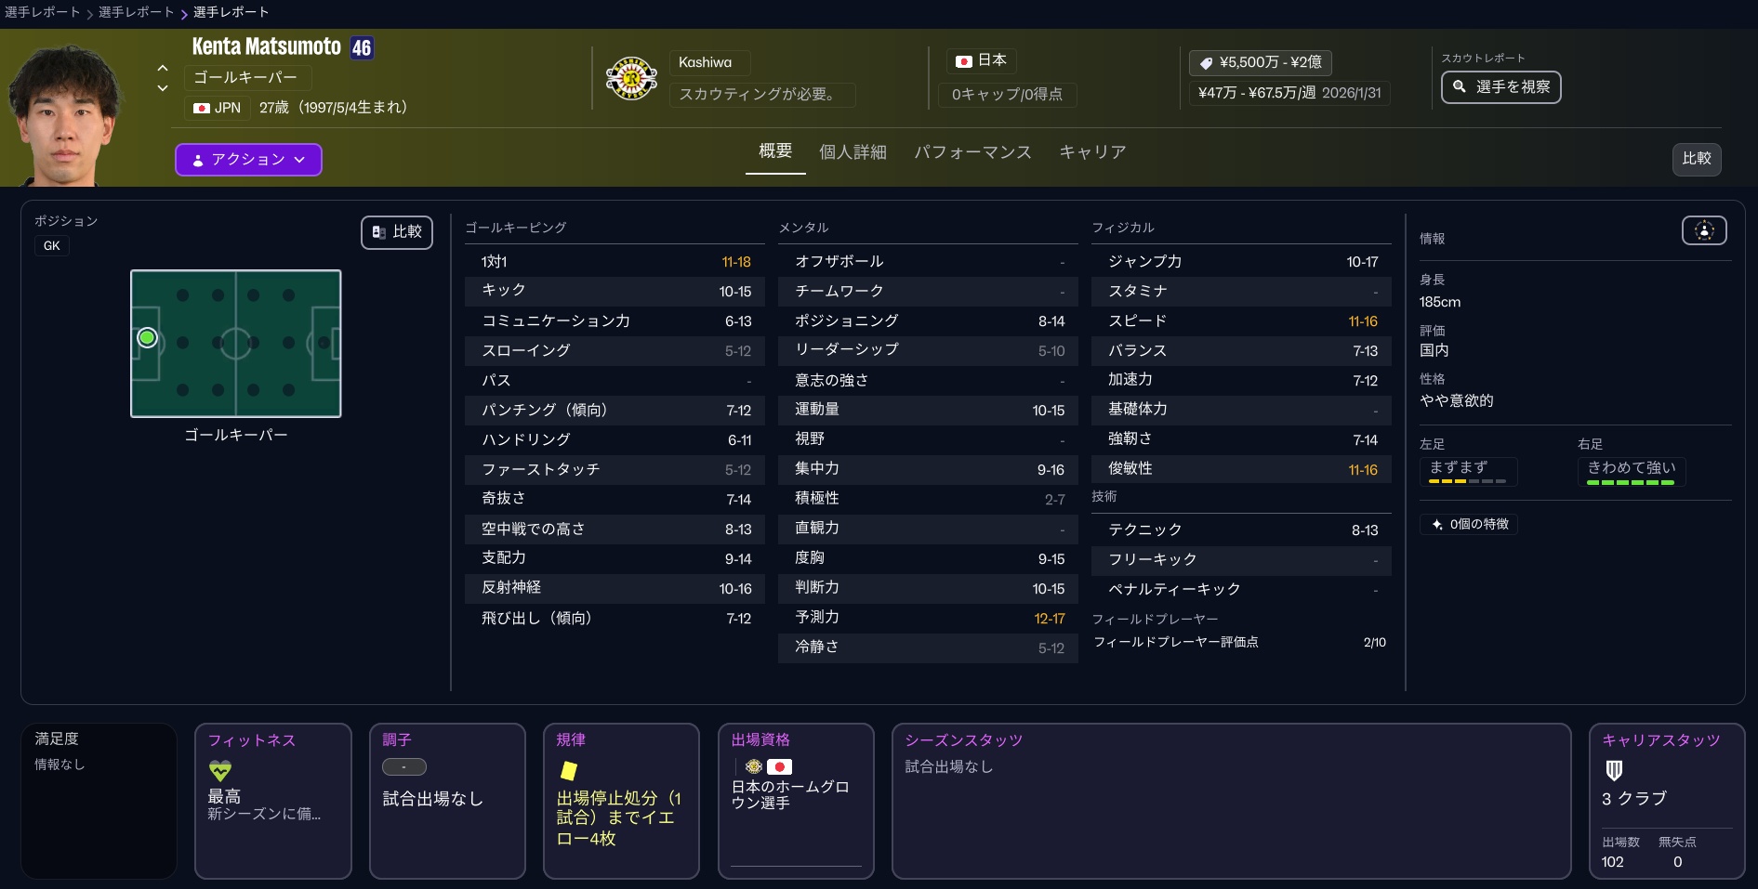Screen dimensions: 1758x889
Task: Click the 0個の特徴 traits badge
Action: click(x=1469, y=525)
